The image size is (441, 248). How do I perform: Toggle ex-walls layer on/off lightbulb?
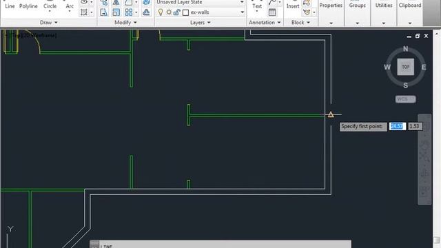coord(161,12)
